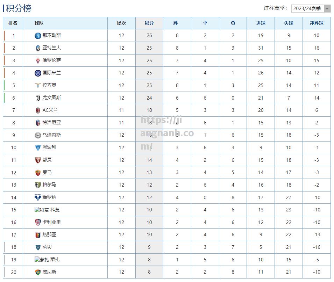334x282 pixels.
Task: Click the Genoa crest icon
Action: tap(38, 235)
